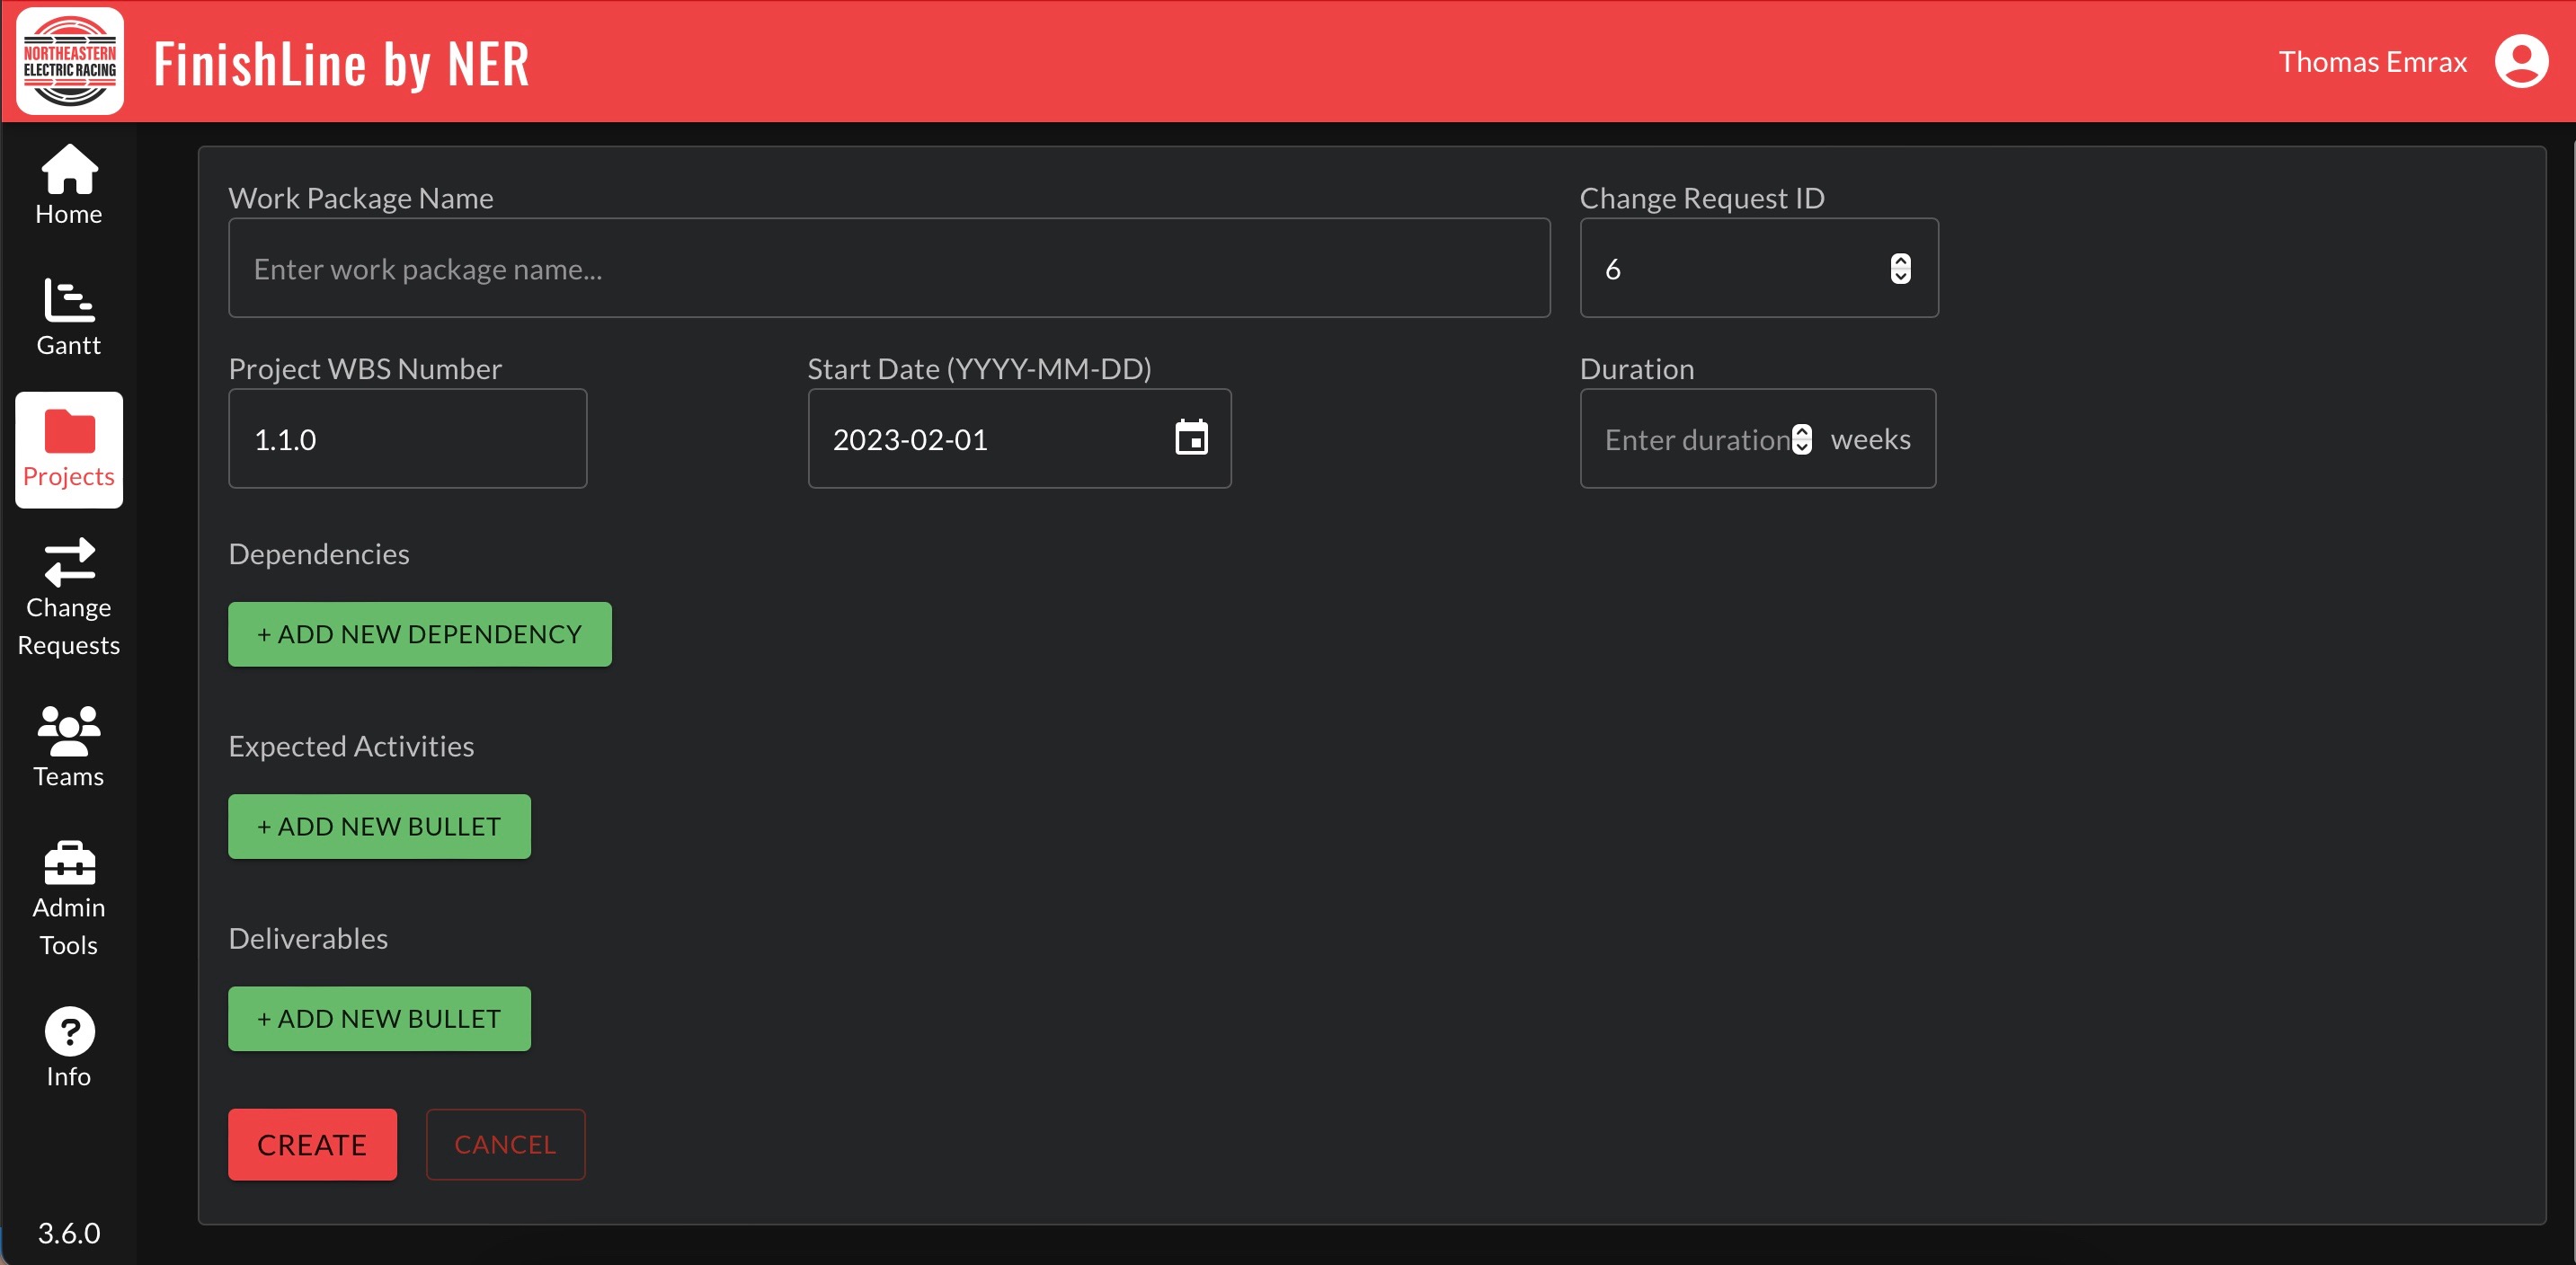Open the Gantt chart view
This screenshot has height=1265, width=2576.
click(x=69, y=317)
